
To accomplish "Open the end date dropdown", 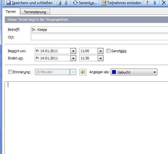I will [73, 58].
